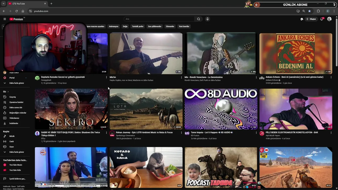The height and width of the screenshot is (190, 338).
Task: Open the account avatar menu
Action: (x=329, y=19)
